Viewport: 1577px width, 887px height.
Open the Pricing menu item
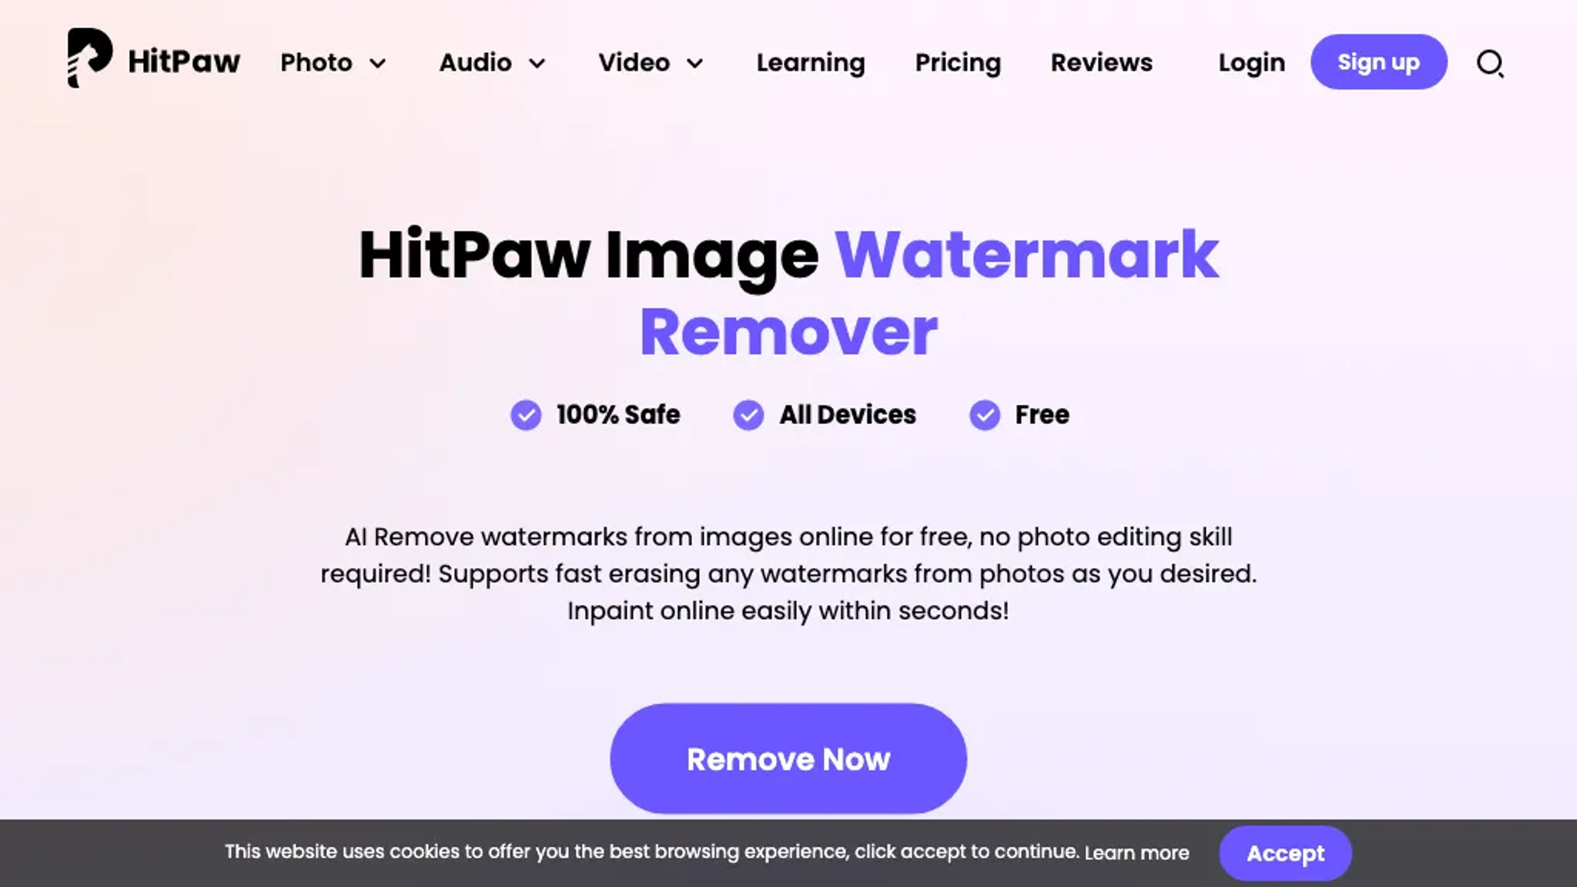[x=957, y=62]
